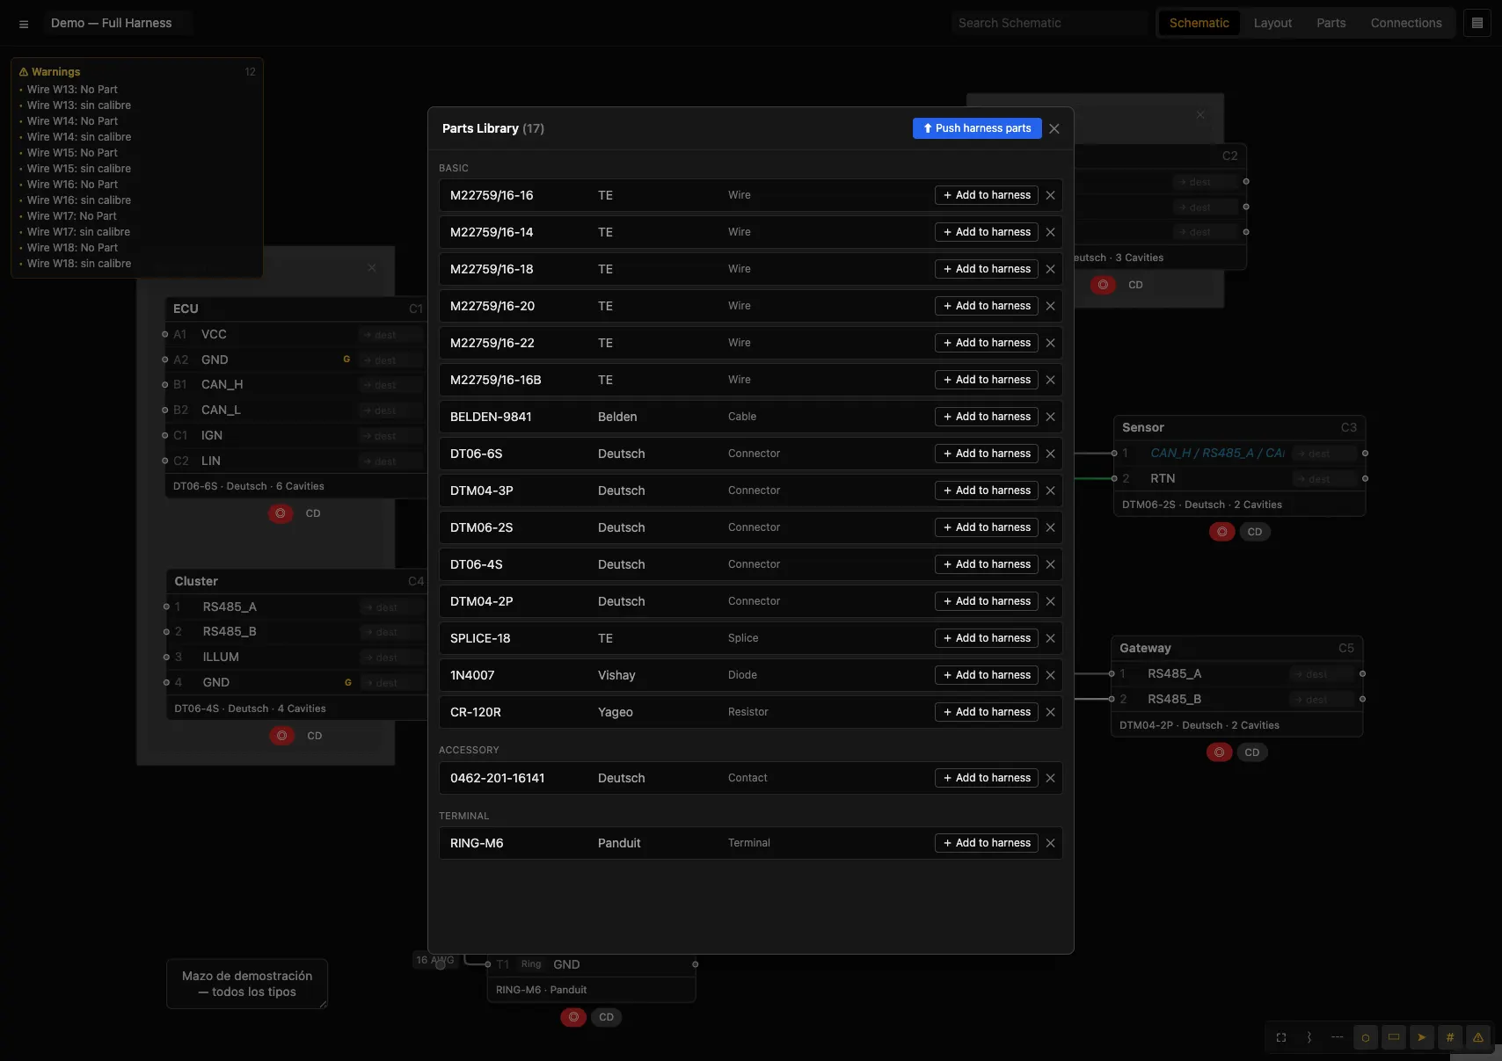The image size is (1502, 1061).
Task: Add 1N4007 diode to harness
Action: point(987,675)
